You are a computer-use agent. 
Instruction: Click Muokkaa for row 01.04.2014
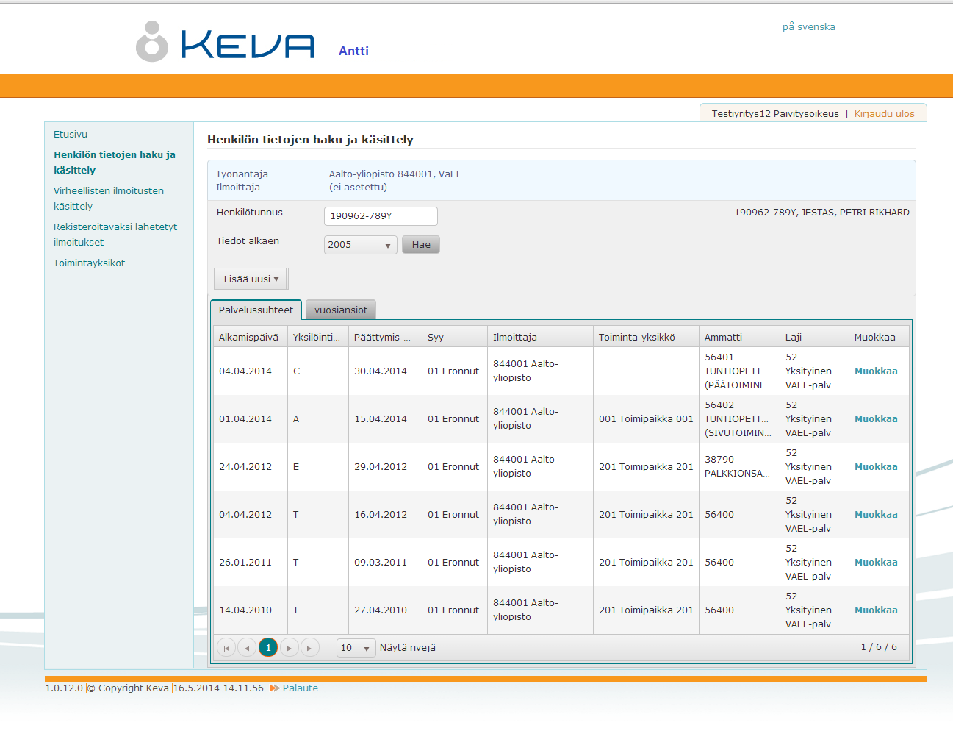[876, 419]
